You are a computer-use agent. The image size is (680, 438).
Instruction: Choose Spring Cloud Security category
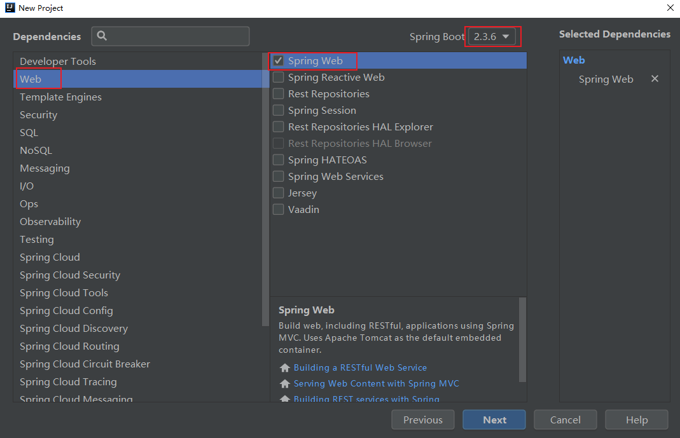[138, 275]
